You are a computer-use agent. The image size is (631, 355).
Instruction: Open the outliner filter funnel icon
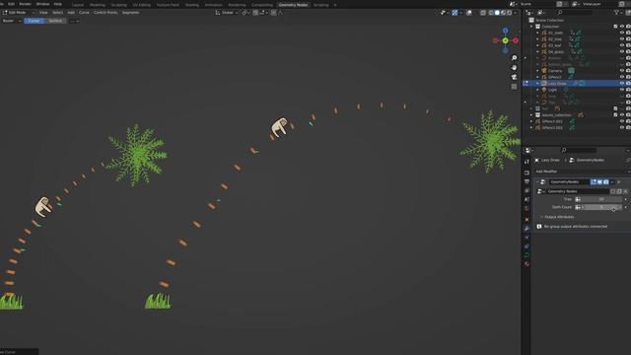click(x=616, y=13)
